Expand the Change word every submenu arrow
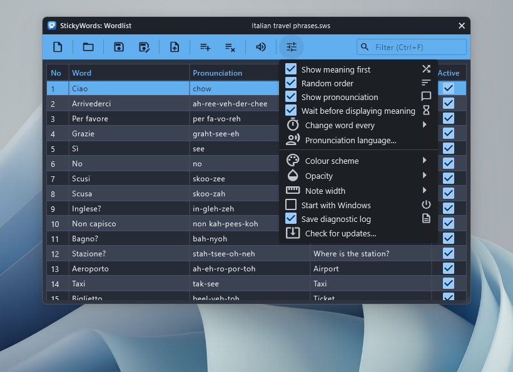This screenshot has width=513, height=372. 424,124
